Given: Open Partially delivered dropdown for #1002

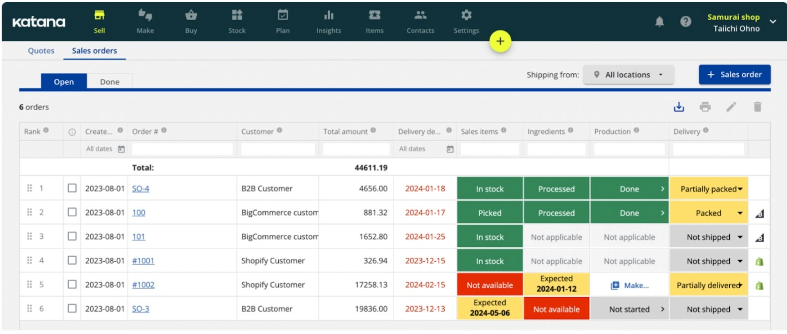Looking at the screenshot, I should pyautogui.click(x=709, y=285).
